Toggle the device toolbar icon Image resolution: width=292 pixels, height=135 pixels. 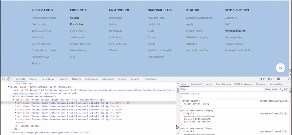[9, 79]
